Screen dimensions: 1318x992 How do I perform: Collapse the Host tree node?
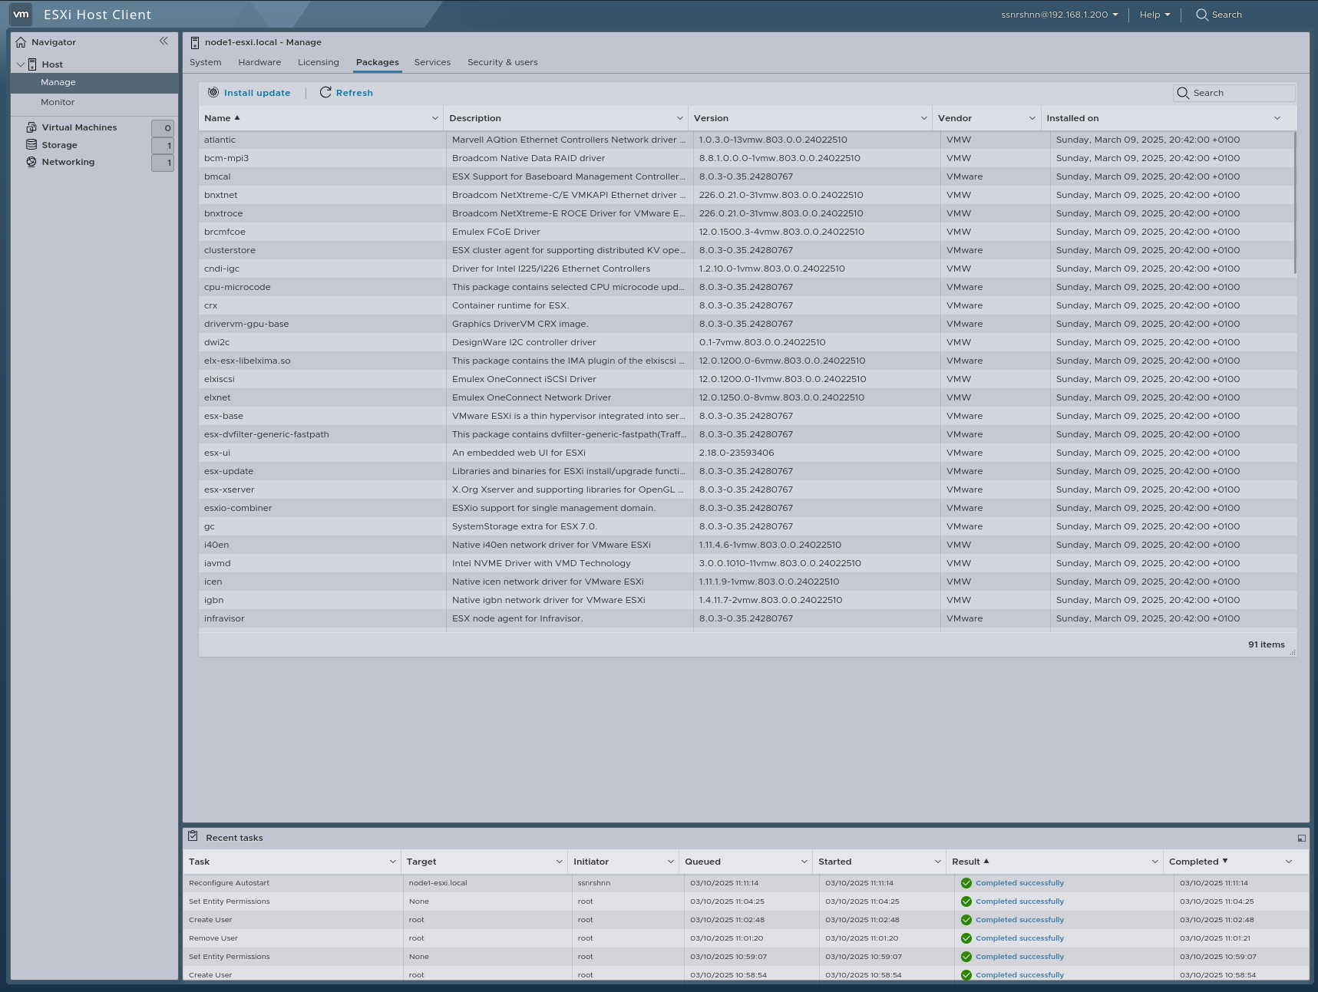[21, 64]
